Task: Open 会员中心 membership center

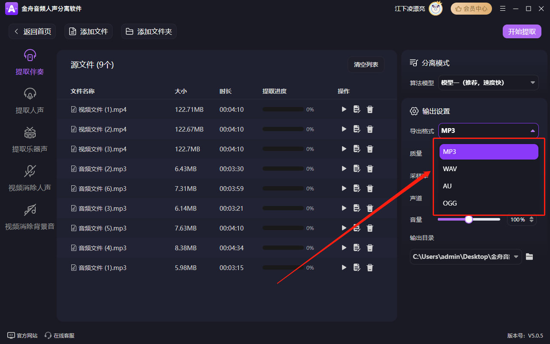Action: pos(471,8)
